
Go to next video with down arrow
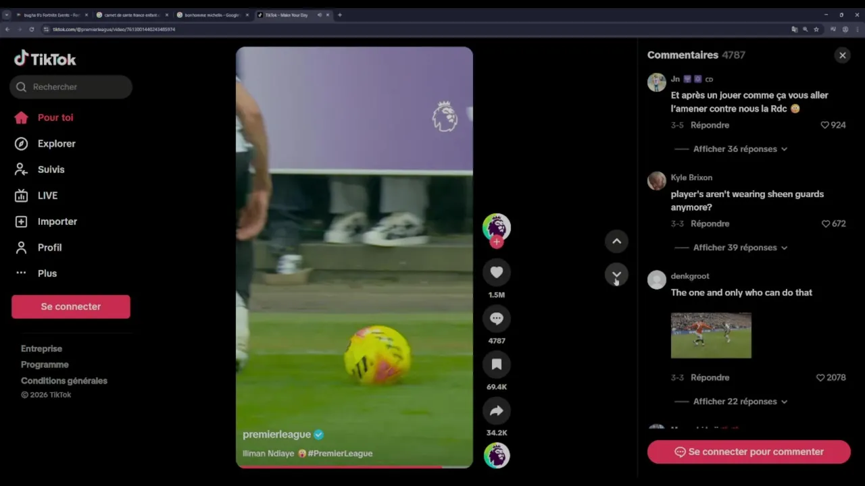[x=616, y=274]
